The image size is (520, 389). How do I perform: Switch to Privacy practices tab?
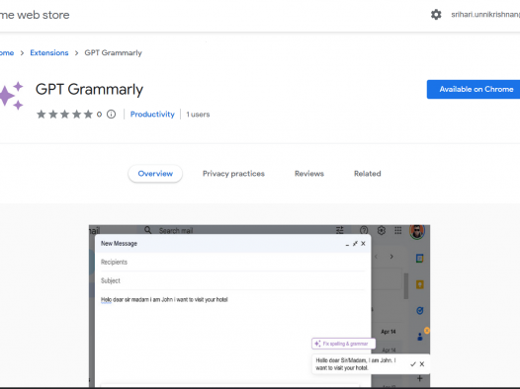[233, 174]
